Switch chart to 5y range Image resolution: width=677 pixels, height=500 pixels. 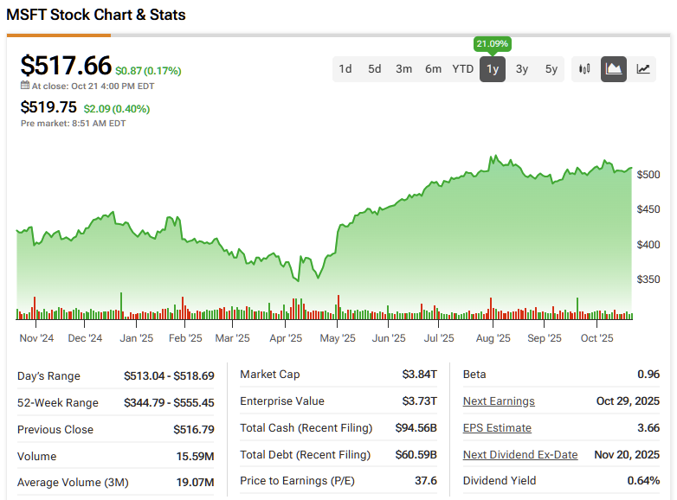click(x=551, y=69)
